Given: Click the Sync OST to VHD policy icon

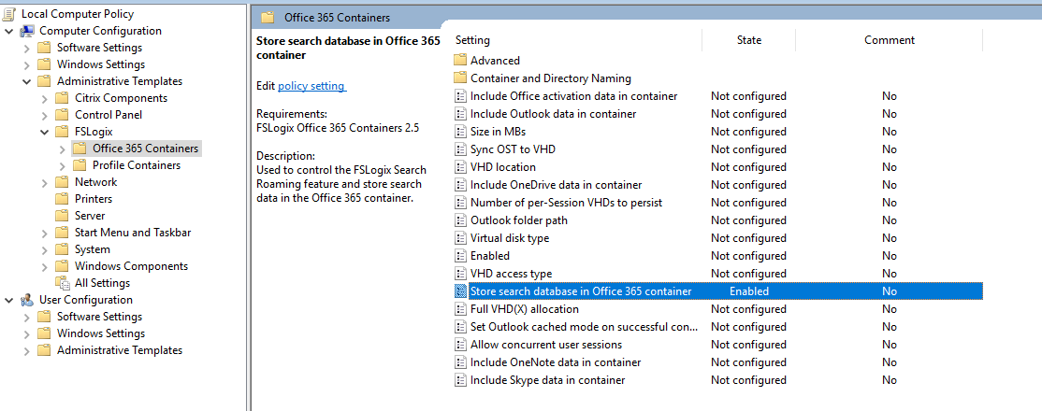Looking at the screenshot, I should [x=460, y=149].
